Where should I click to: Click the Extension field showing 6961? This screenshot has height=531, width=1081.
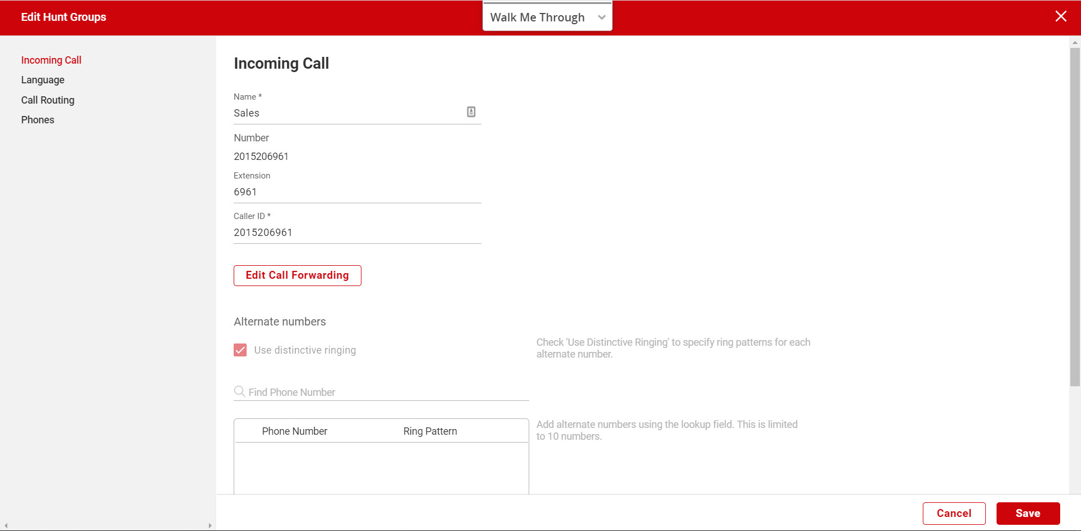(358, 192)
